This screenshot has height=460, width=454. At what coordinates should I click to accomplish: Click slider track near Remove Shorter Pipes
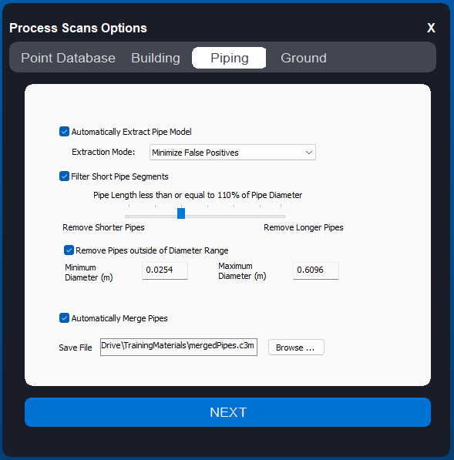[138, 217]
